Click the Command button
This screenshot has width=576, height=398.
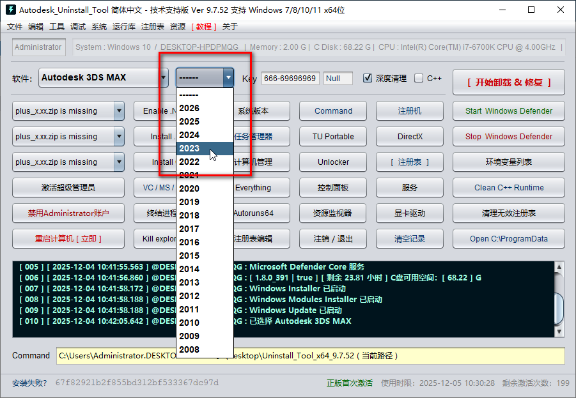[333, 111]
